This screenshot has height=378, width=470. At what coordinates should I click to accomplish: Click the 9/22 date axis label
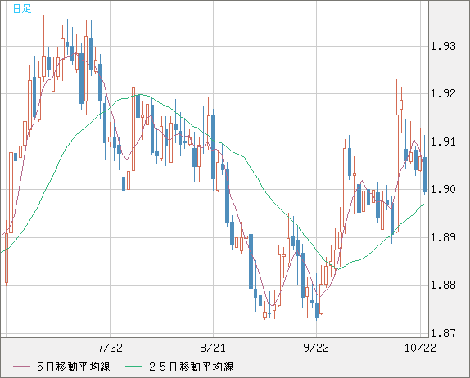(316, 348)
